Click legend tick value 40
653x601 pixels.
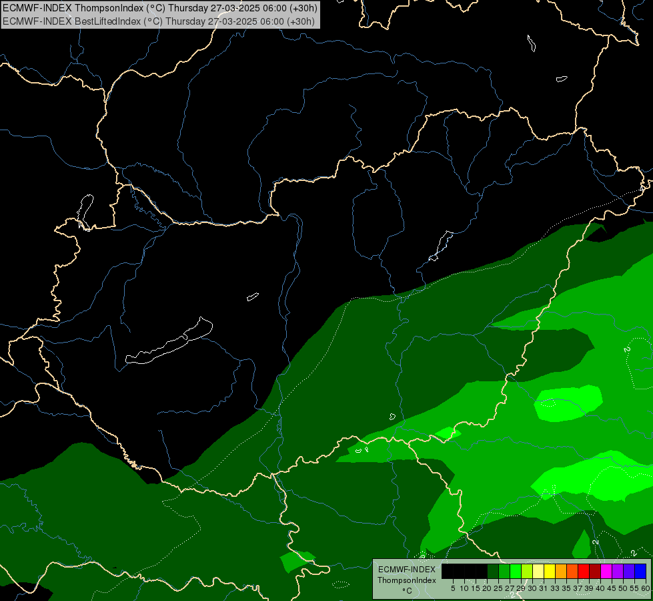point(600,588)
